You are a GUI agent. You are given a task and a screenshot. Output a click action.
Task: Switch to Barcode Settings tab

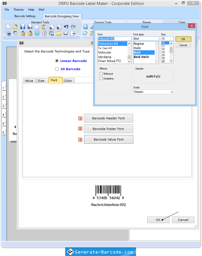[x=25, y=16]
